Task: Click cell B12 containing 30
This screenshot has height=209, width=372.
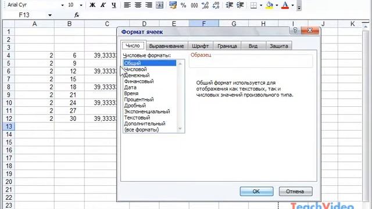Action: pyautogui.click(x=70, y=118)
